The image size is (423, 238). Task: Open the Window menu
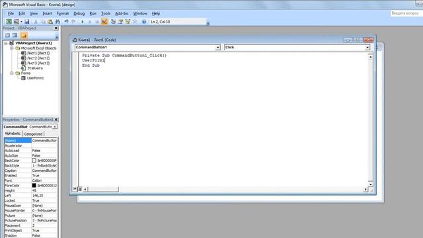[x=140, y=13]
